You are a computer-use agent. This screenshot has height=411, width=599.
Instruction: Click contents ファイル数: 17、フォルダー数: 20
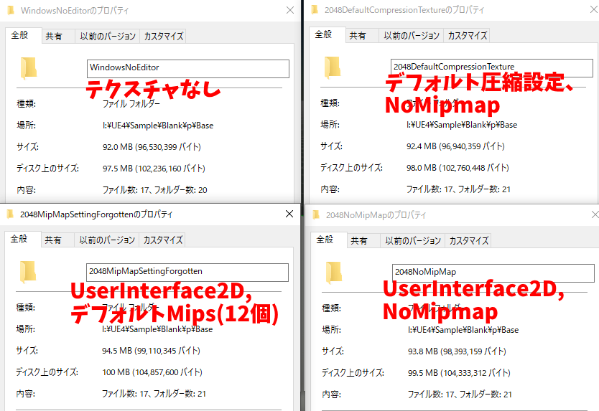(x=154, y=189)
